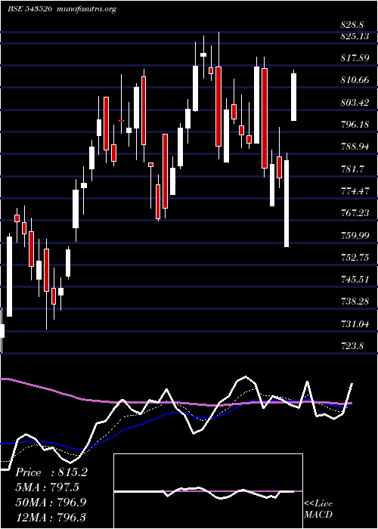Click the price label 803.42
The height and width of the screenshot is (529, 378).
pyautogui.click(x=355, y=103)
